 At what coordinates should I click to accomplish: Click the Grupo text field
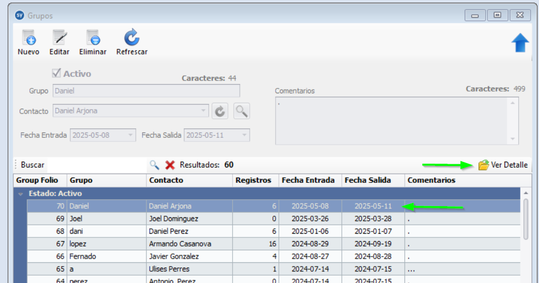click(x=146, y=91)
